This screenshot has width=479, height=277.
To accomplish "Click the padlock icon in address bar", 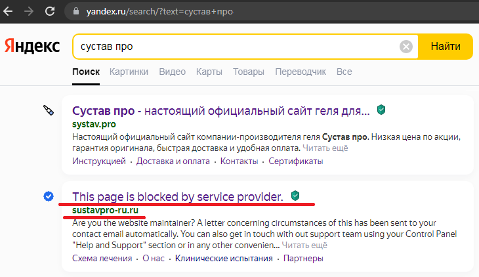I will (x=76, y=11).
